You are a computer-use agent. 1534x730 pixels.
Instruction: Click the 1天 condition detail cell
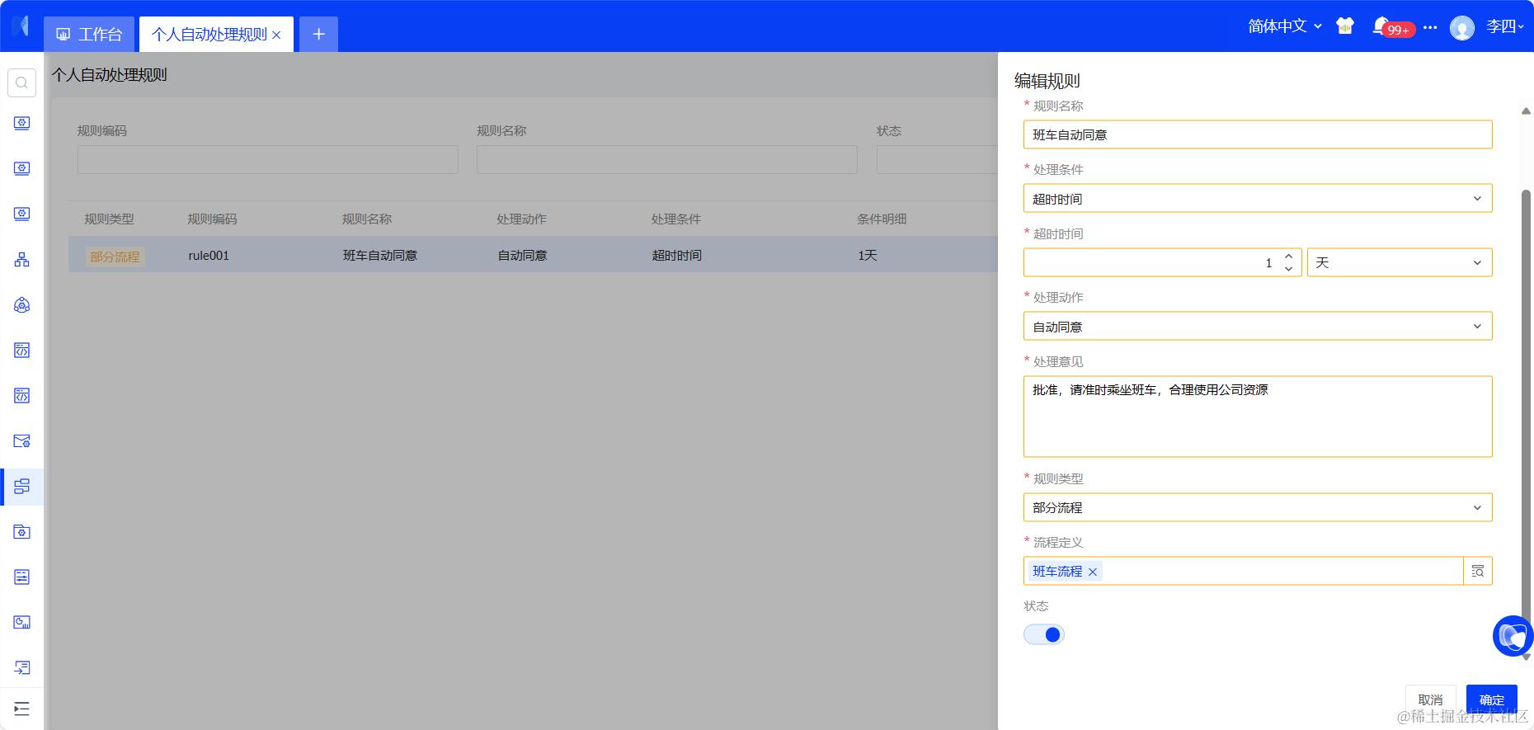click(868, 256)
